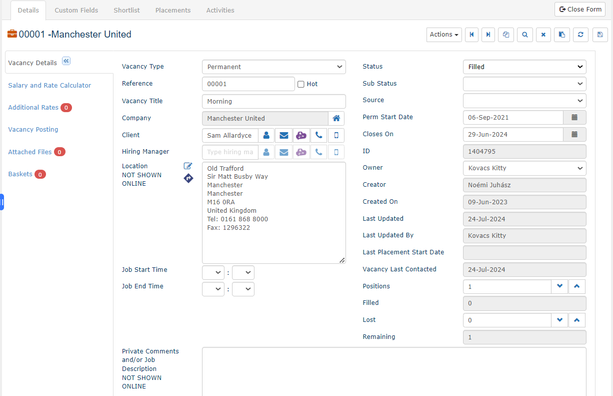This screenshot has width=613, height=396.
Task: Open the Attached Files section
Action: click(x=30, y=152)
